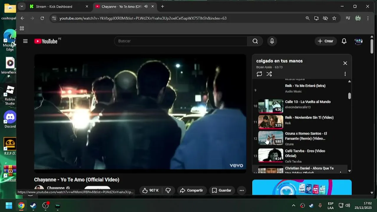This screenshot has height=212, width=377.
Task: Open a new Chrome tab
Action: click(163, 6)
